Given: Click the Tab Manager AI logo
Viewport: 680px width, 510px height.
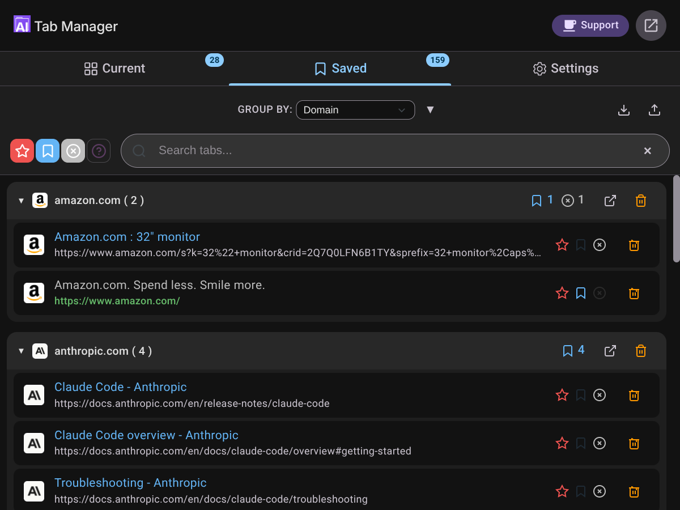Looking at the screenshot, I should tap(22, 24).
